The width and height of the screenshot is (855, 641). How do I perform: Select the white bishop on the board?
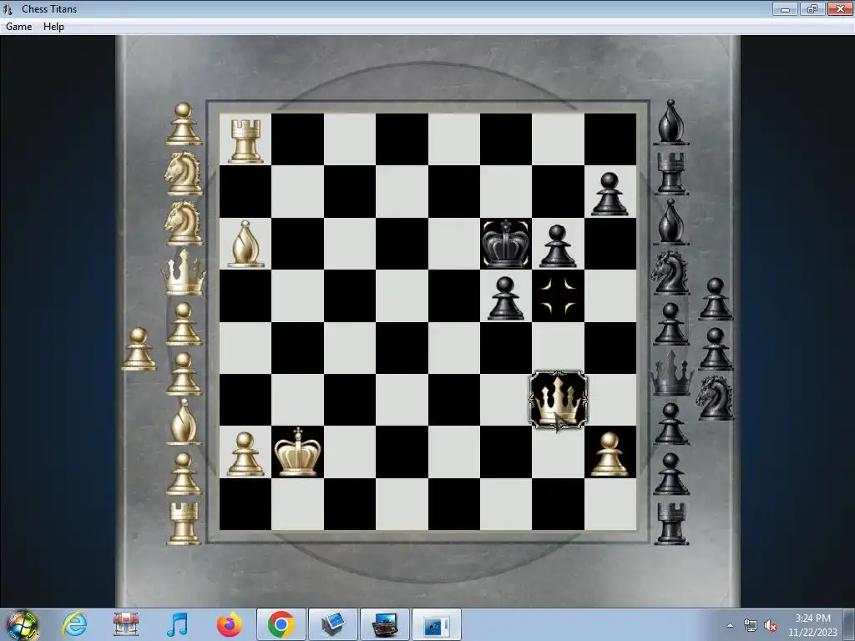point(245,245)
